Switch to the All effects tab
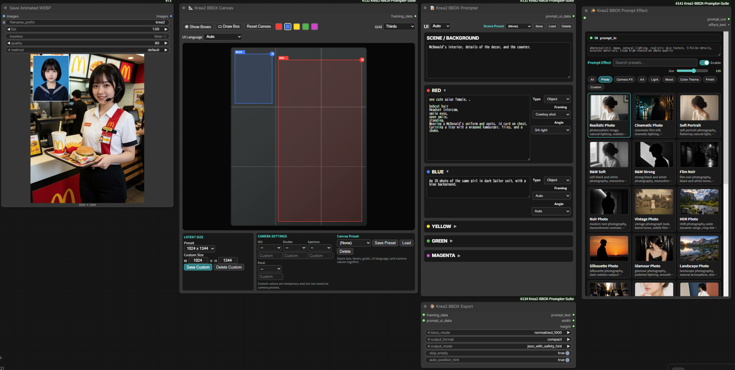Viewport: 735px width, 370px height. click(x=592, y=79)
